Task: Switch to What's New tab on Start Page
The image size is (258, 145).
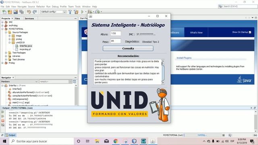Action: coord(196,33)
